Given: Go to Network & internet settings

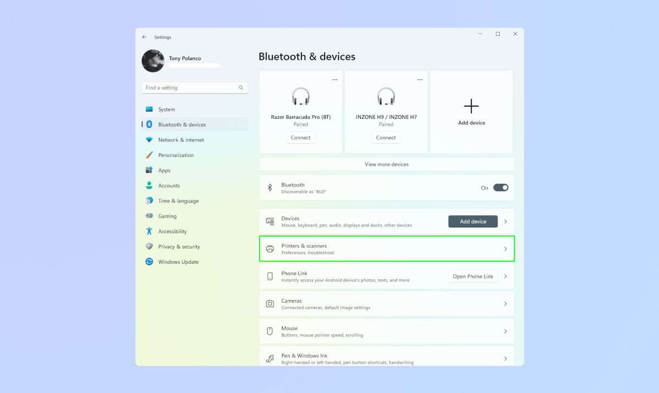Looking at the screenshot, I should (x=195, y=140).
